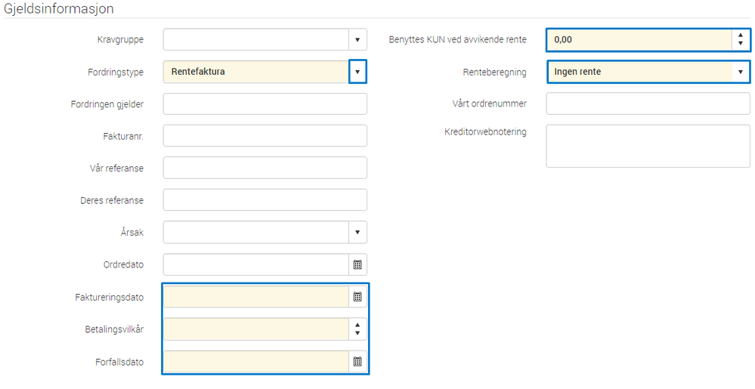Image resolution: width=755 pixels, height=389 pixels.
Task: Focus the Faktureringsdato date field
Action: pyautogui.click(x=256, y=297)
